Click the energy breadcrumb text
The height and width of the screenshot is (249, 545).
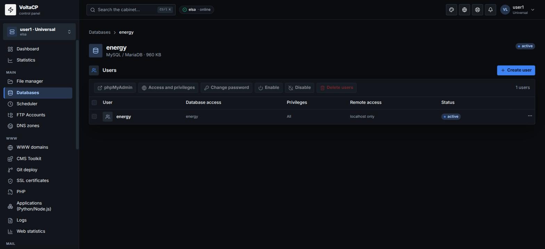126,32
